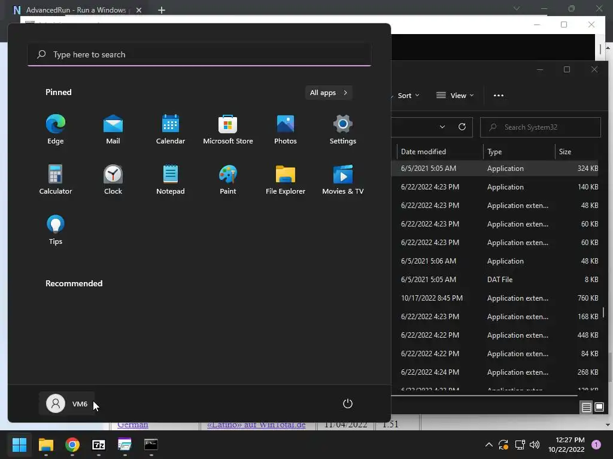Open the Latino auf WinTotal.de link
This screenshot has height=459, width=613.
click(x=256, y=425)
